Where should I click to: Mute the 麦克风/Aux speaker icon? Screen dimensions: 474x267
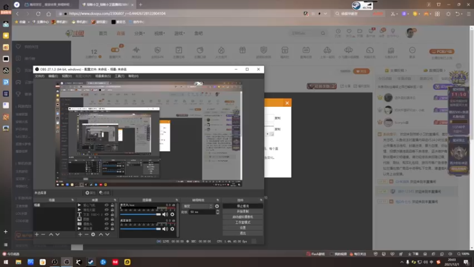coord(165,214)
